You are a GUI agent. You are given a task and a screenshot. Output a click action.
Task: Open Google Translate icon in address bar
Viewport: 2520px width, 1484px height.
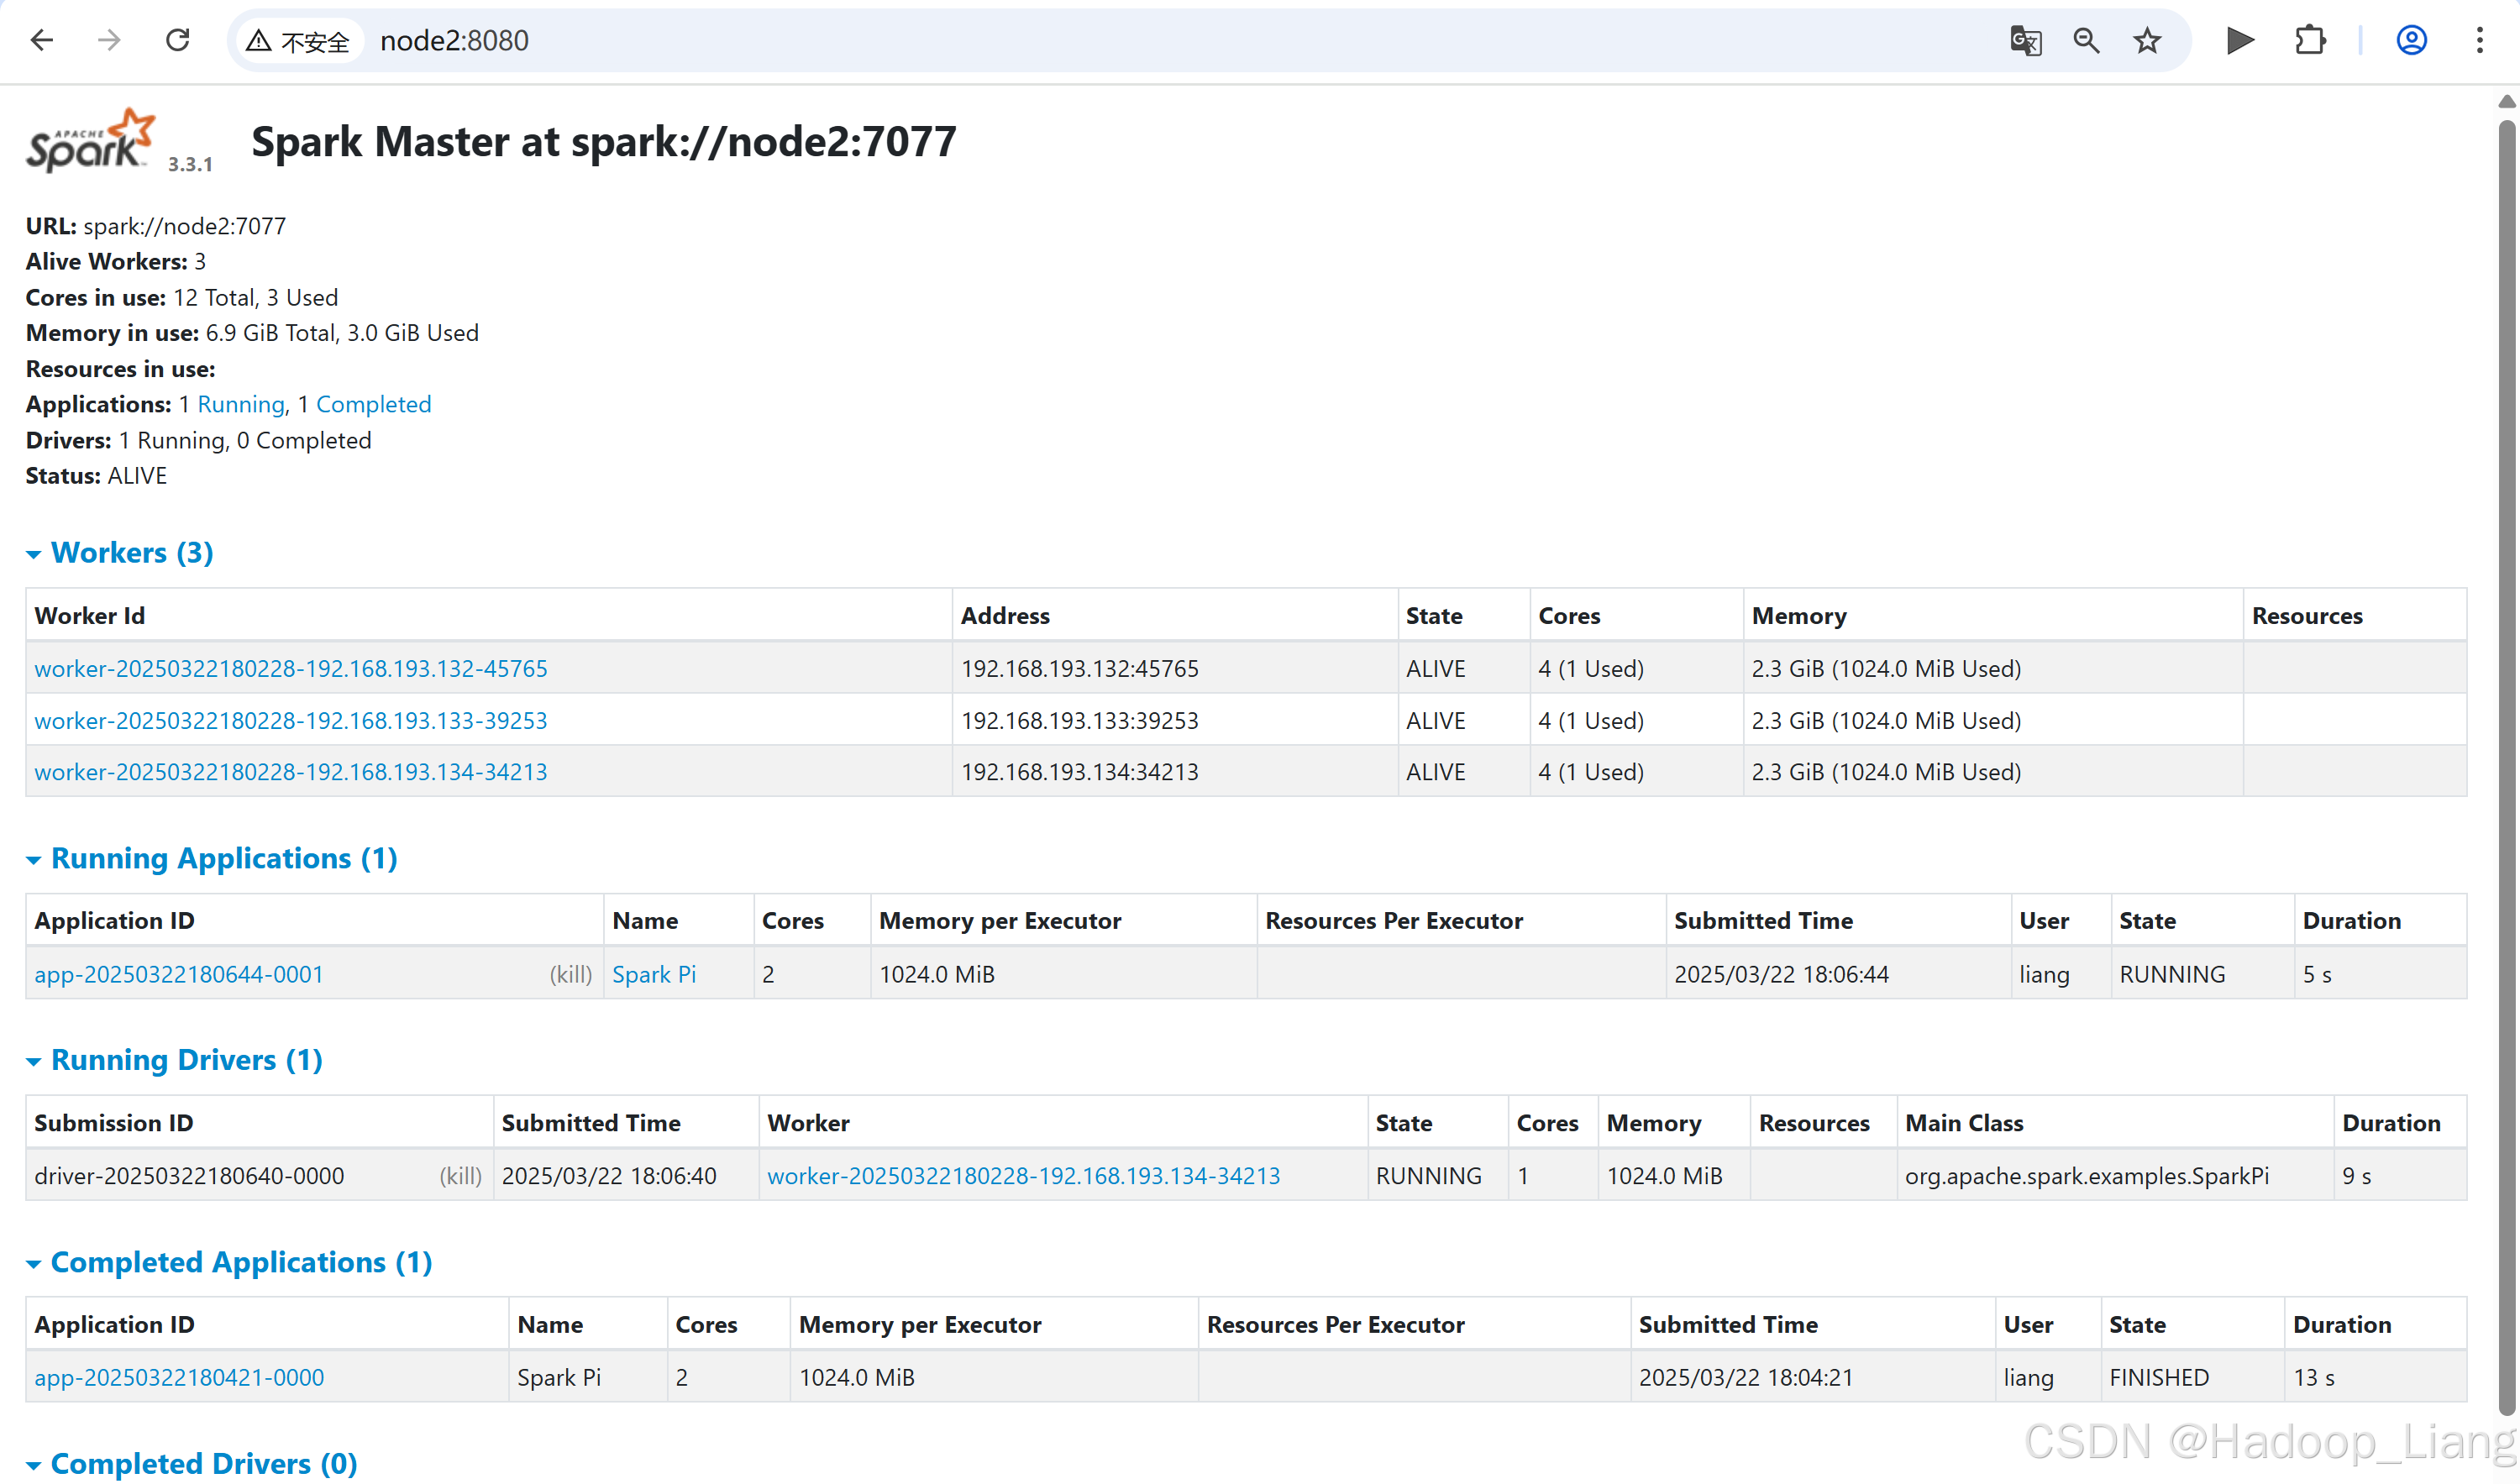click(2025, 40)
